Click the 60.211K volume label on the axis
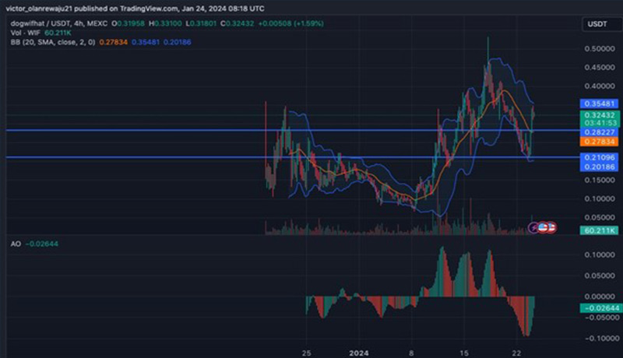The width and height of the screenshot is (623, 358). click(x=598, y=230)
